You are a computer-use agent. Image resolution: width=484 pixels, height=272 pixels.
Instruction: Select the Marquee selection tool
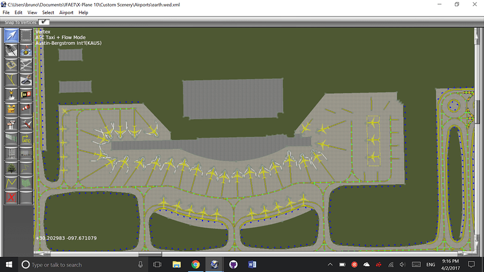tap(26, 35)
